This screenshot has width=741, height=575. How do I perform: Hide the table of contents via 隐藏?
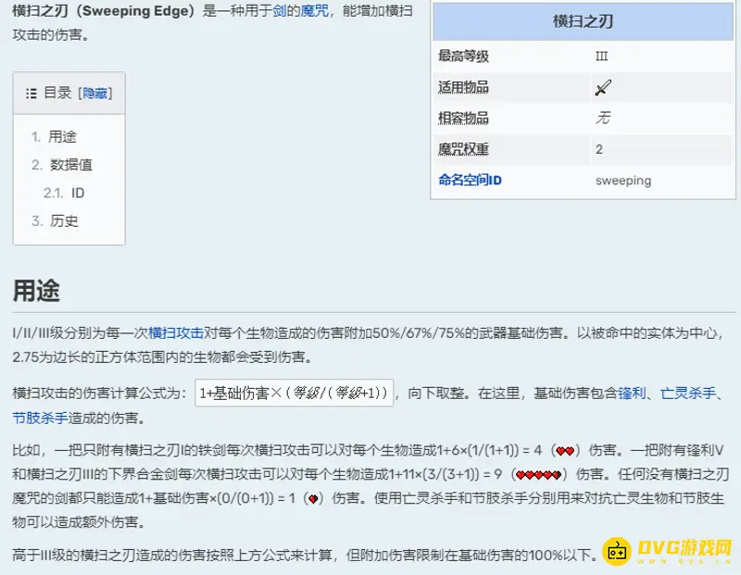[x=95, y=94]
